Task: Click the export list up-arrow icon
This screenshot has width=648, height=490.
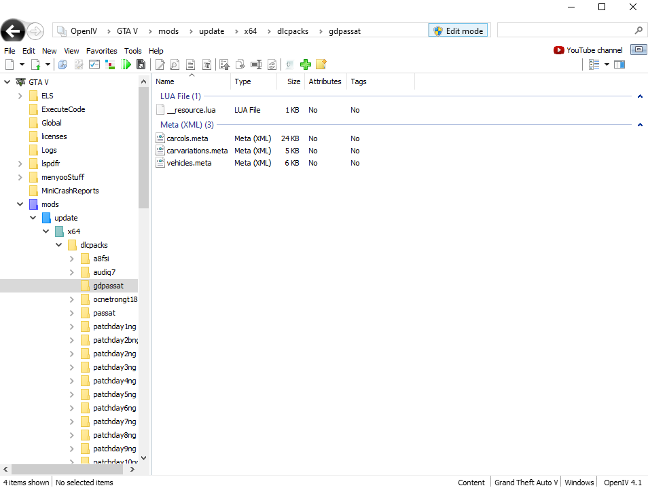Action: pyautogui.click(x=224, y=64)
